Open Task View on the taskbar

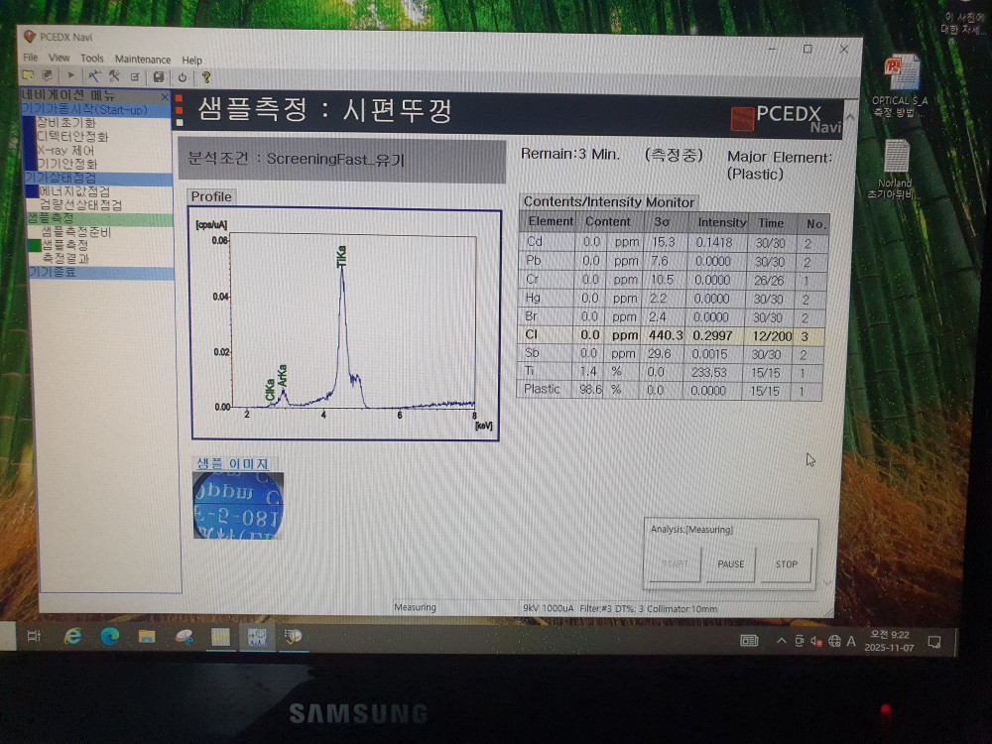click(x=34, y=636)
